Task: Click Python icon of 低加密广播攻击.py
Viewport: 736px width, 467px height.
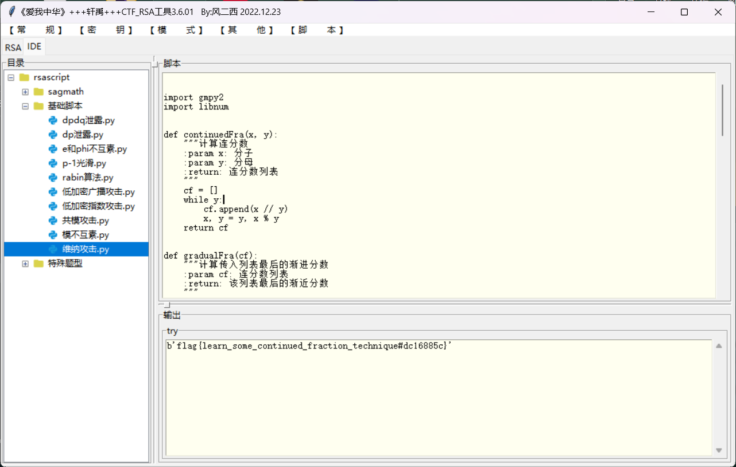Action: 53,192
